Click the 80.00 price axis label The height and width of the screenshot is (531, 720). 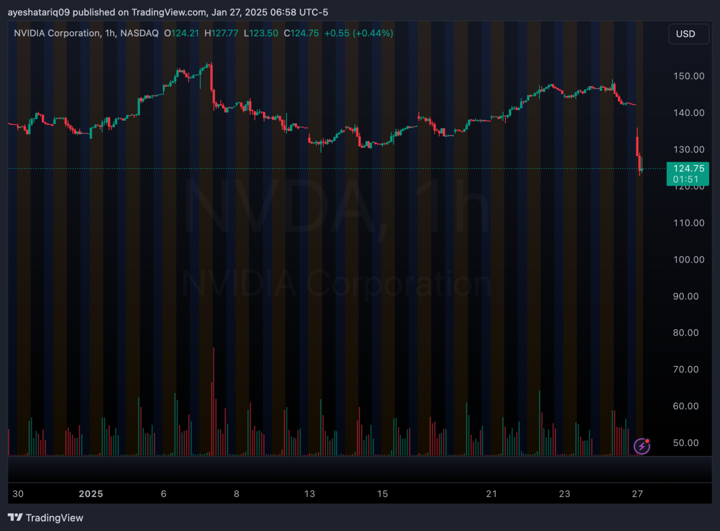686,333
